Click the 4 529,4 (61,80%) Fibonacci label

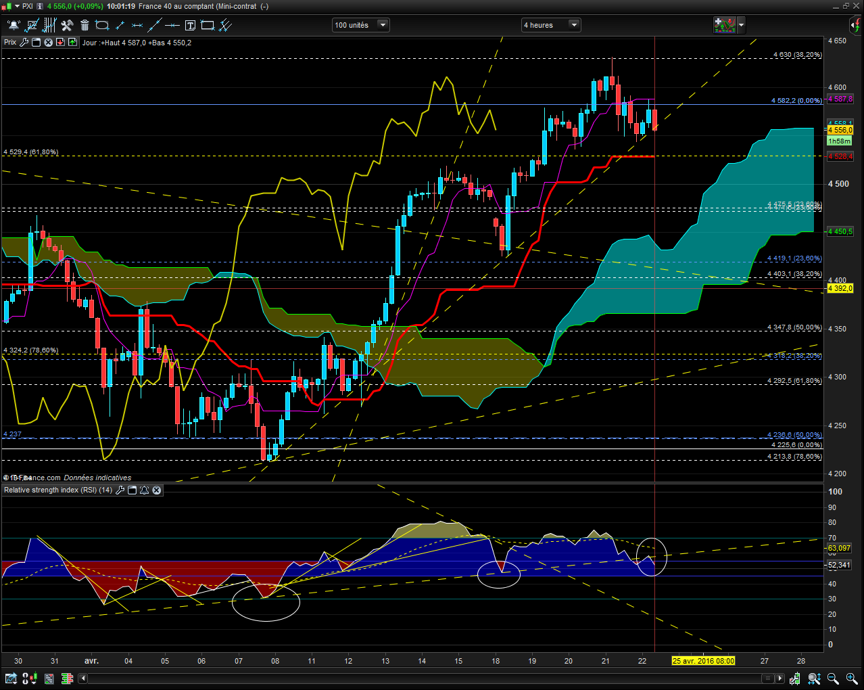(30, 152)
